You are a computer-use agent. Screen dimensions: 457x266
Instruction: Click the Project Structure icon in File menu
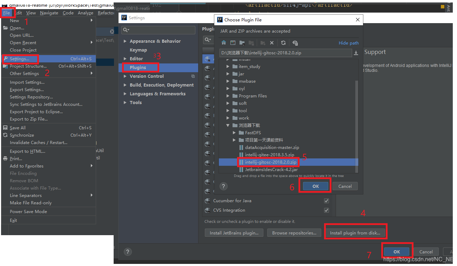pyautogui.click(x=5, y=66)
